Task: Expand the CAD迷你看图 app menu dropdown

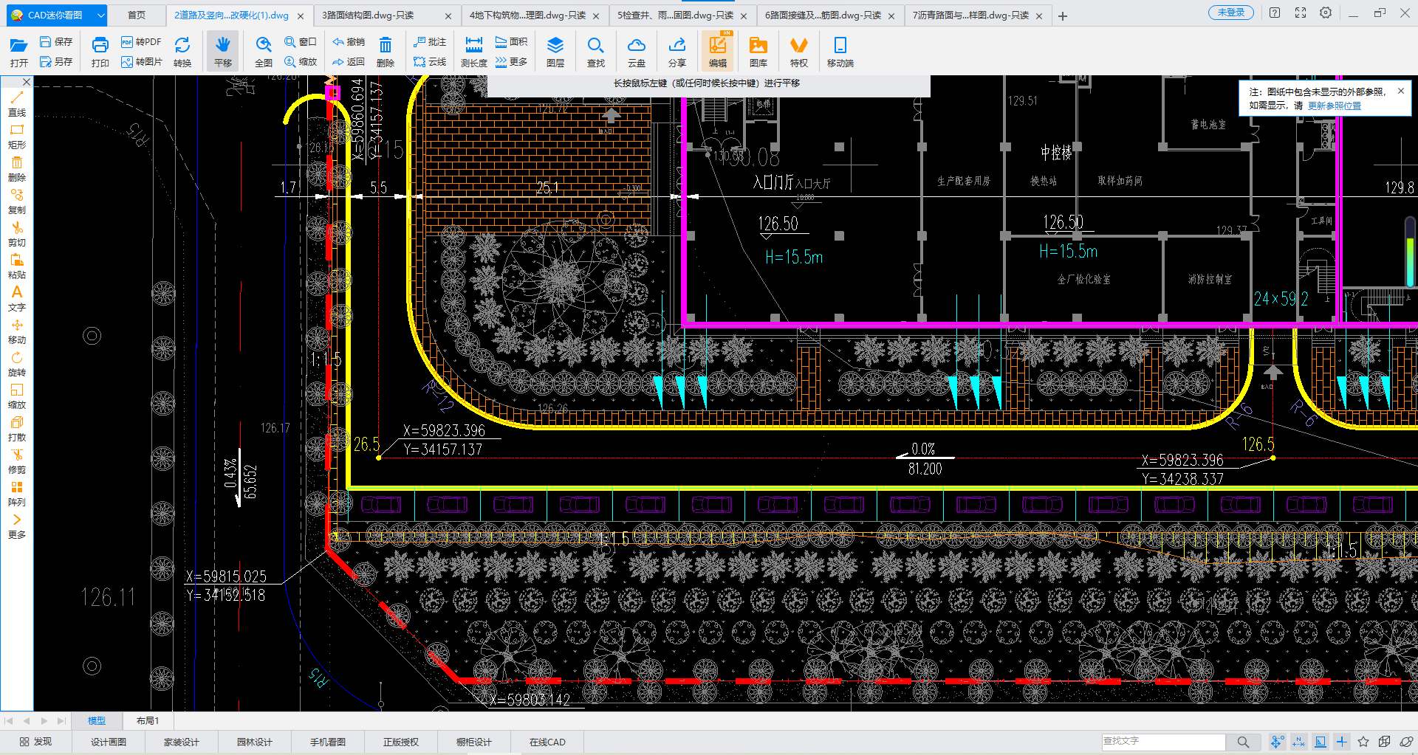Action: click(101, 15)
